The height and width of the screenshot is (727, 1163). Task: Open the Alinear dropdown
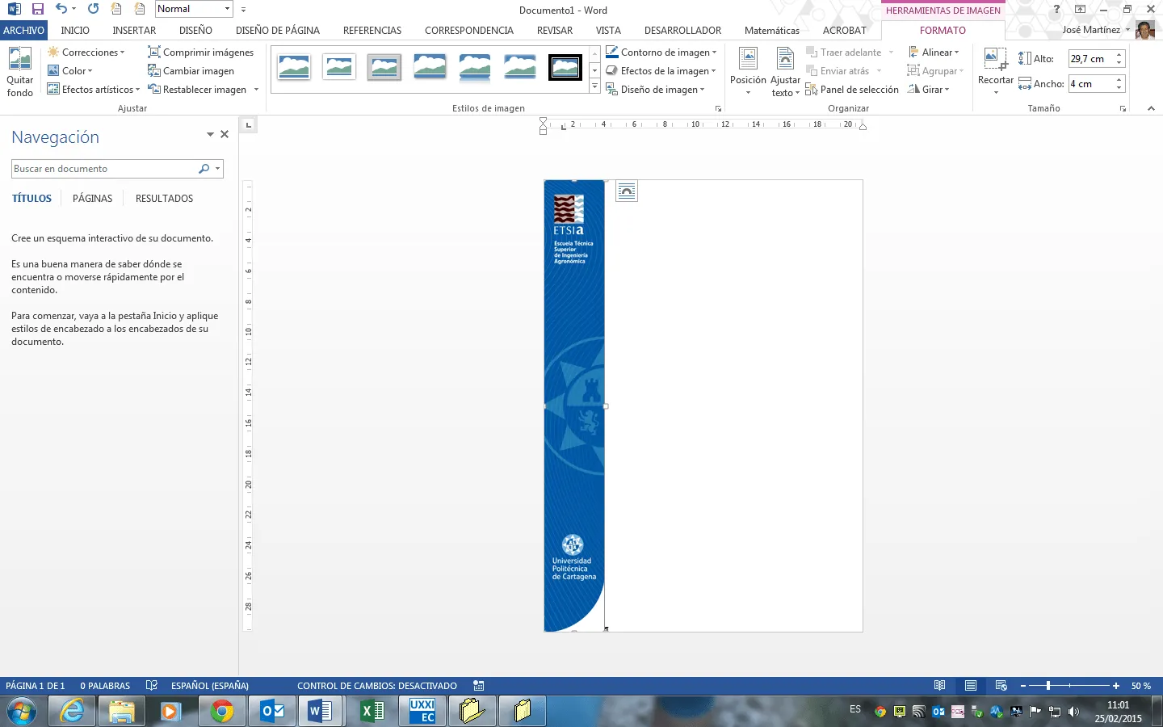(934, 53)
